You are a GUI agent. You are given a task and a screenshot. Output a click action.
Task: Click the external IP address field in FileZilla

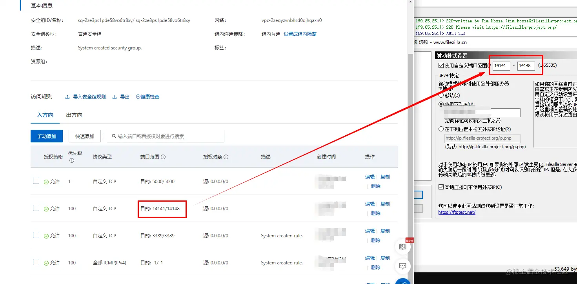pyautogui.click(x=482, y=113)
